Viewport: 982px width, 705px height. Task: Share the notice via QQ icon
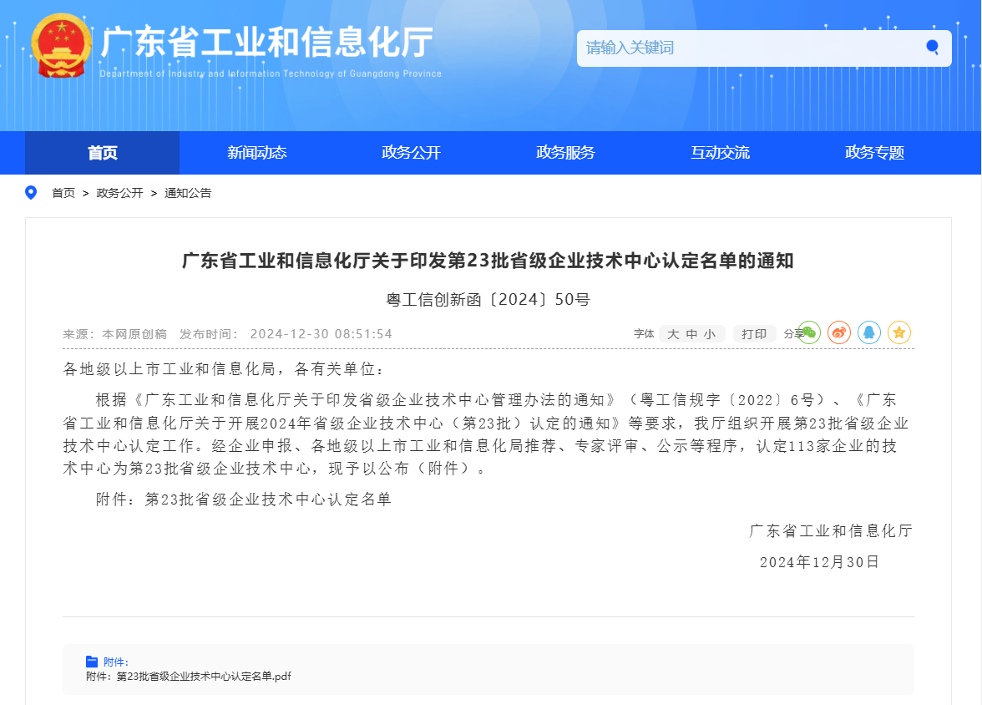pyautogui.click(x=868, y=332)
